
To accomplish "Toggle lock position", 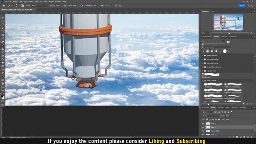I will [213, 120].
